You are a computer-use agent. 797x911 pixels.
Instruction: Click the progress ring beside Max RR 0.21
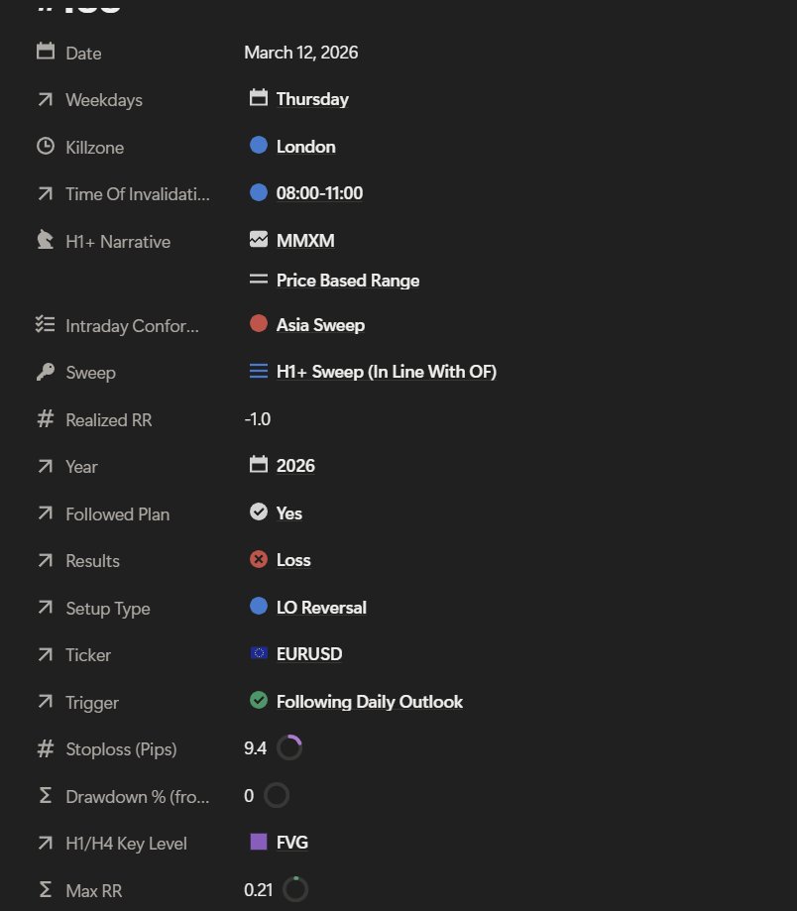coord(295,889)
